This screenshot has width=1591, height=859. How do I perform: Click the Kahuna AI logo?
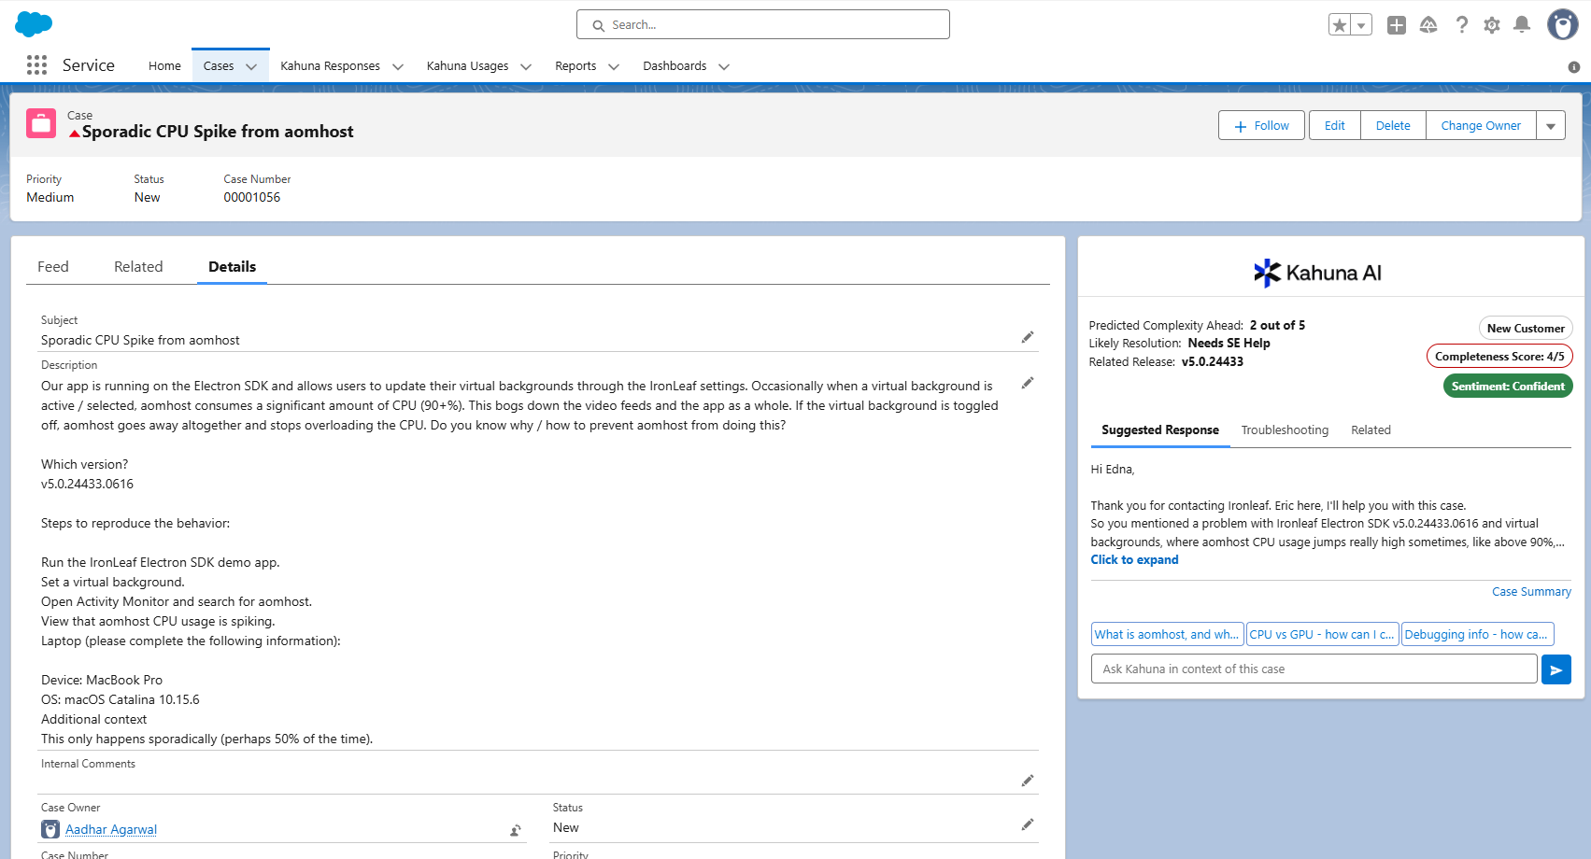tap(1317, 273)
